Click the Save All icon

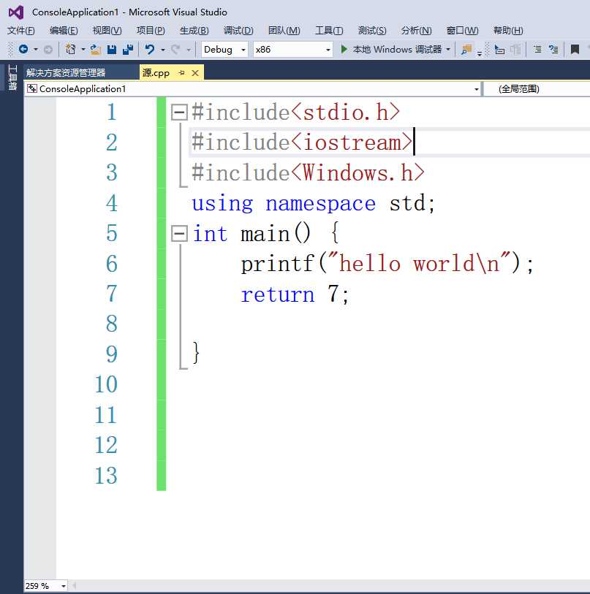[128, 49]
